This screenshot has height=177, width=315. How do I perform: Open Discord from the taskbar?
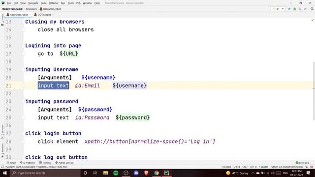136,173
